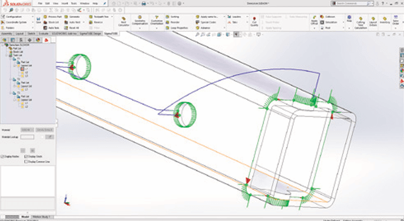Image resolution: width=404 pixels, height=221 pixels.
Task: Run the Auto Task tool
Action: (x=52, y=28)
